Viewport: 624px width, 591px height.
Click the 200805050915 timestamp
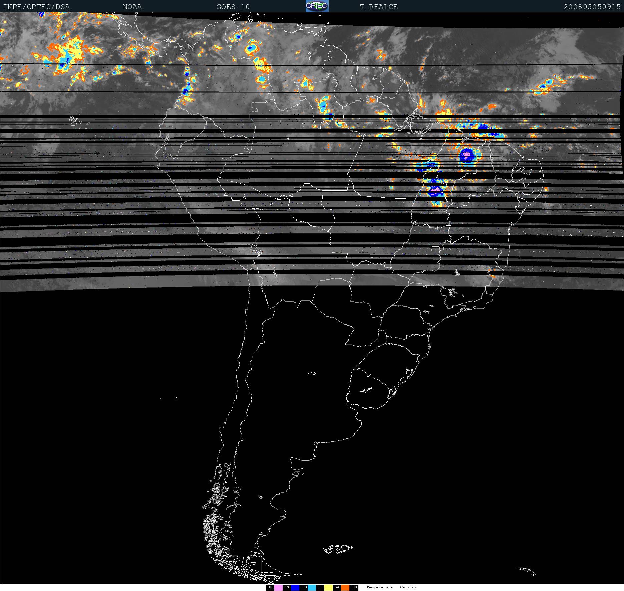point(592,7)
